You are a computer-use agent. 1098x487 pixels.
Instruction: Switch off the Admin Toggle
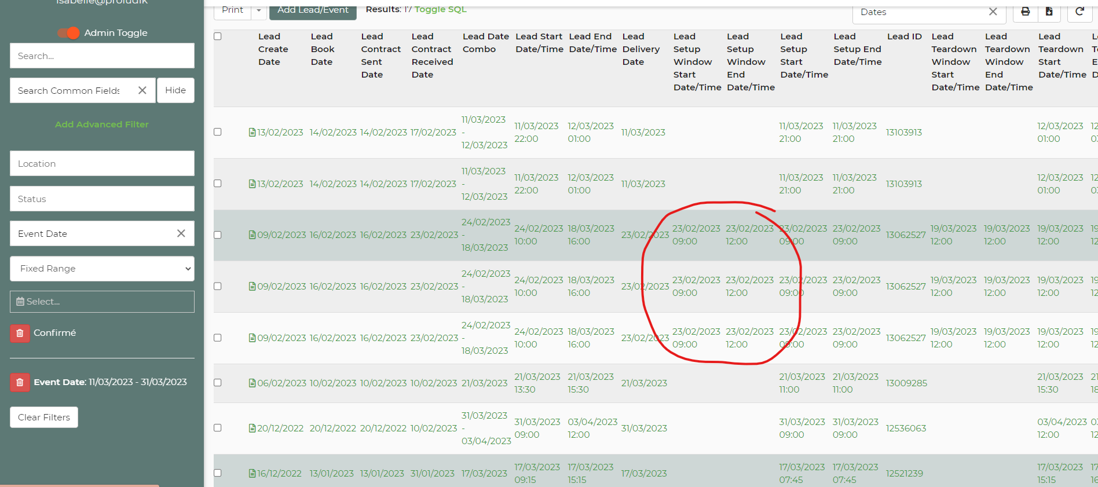69,33
